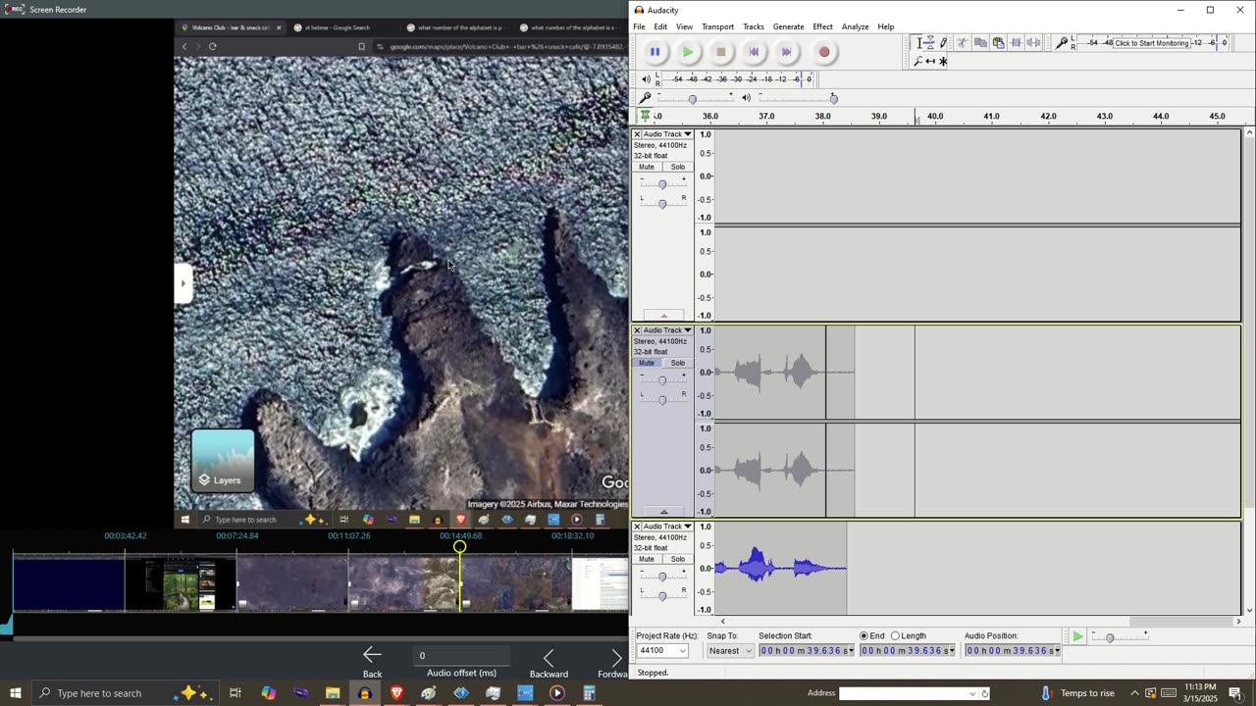Open the Edit menu in Audacity
This screenshot has width=1256, height=706.
point(660,26)
